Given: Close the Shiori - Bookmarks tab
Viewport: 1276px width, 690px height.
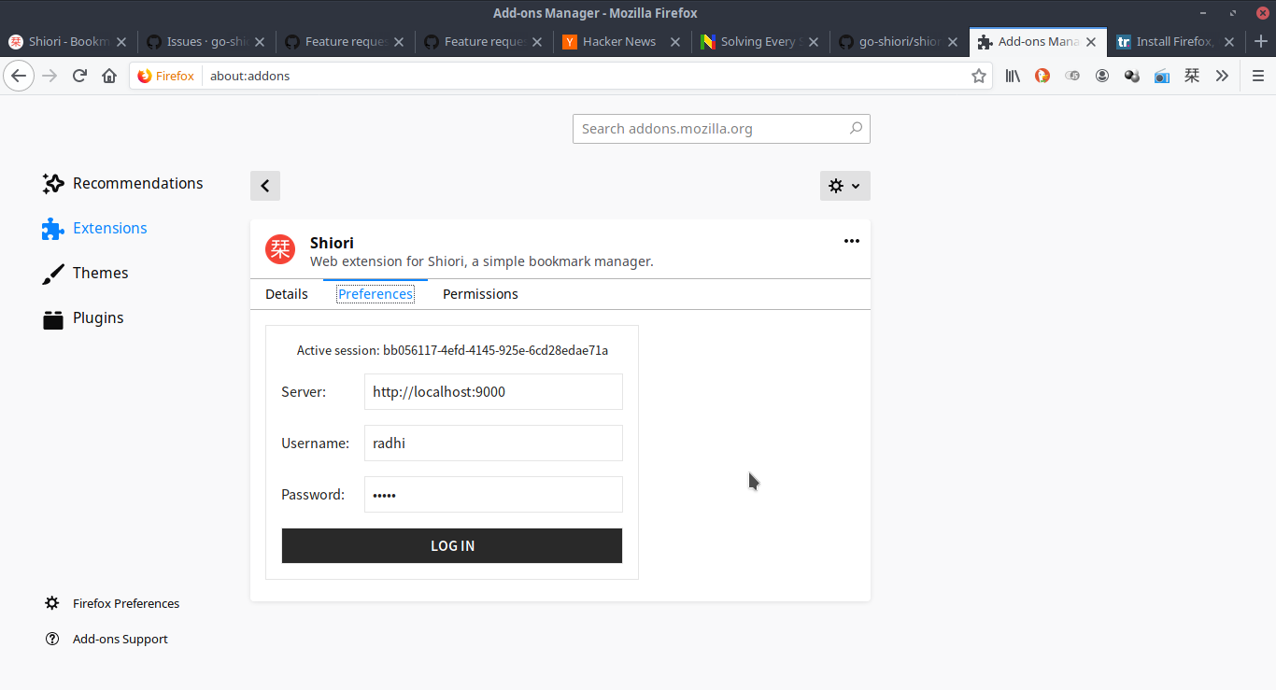Looking at the screenshot, I should pos(121,42).
